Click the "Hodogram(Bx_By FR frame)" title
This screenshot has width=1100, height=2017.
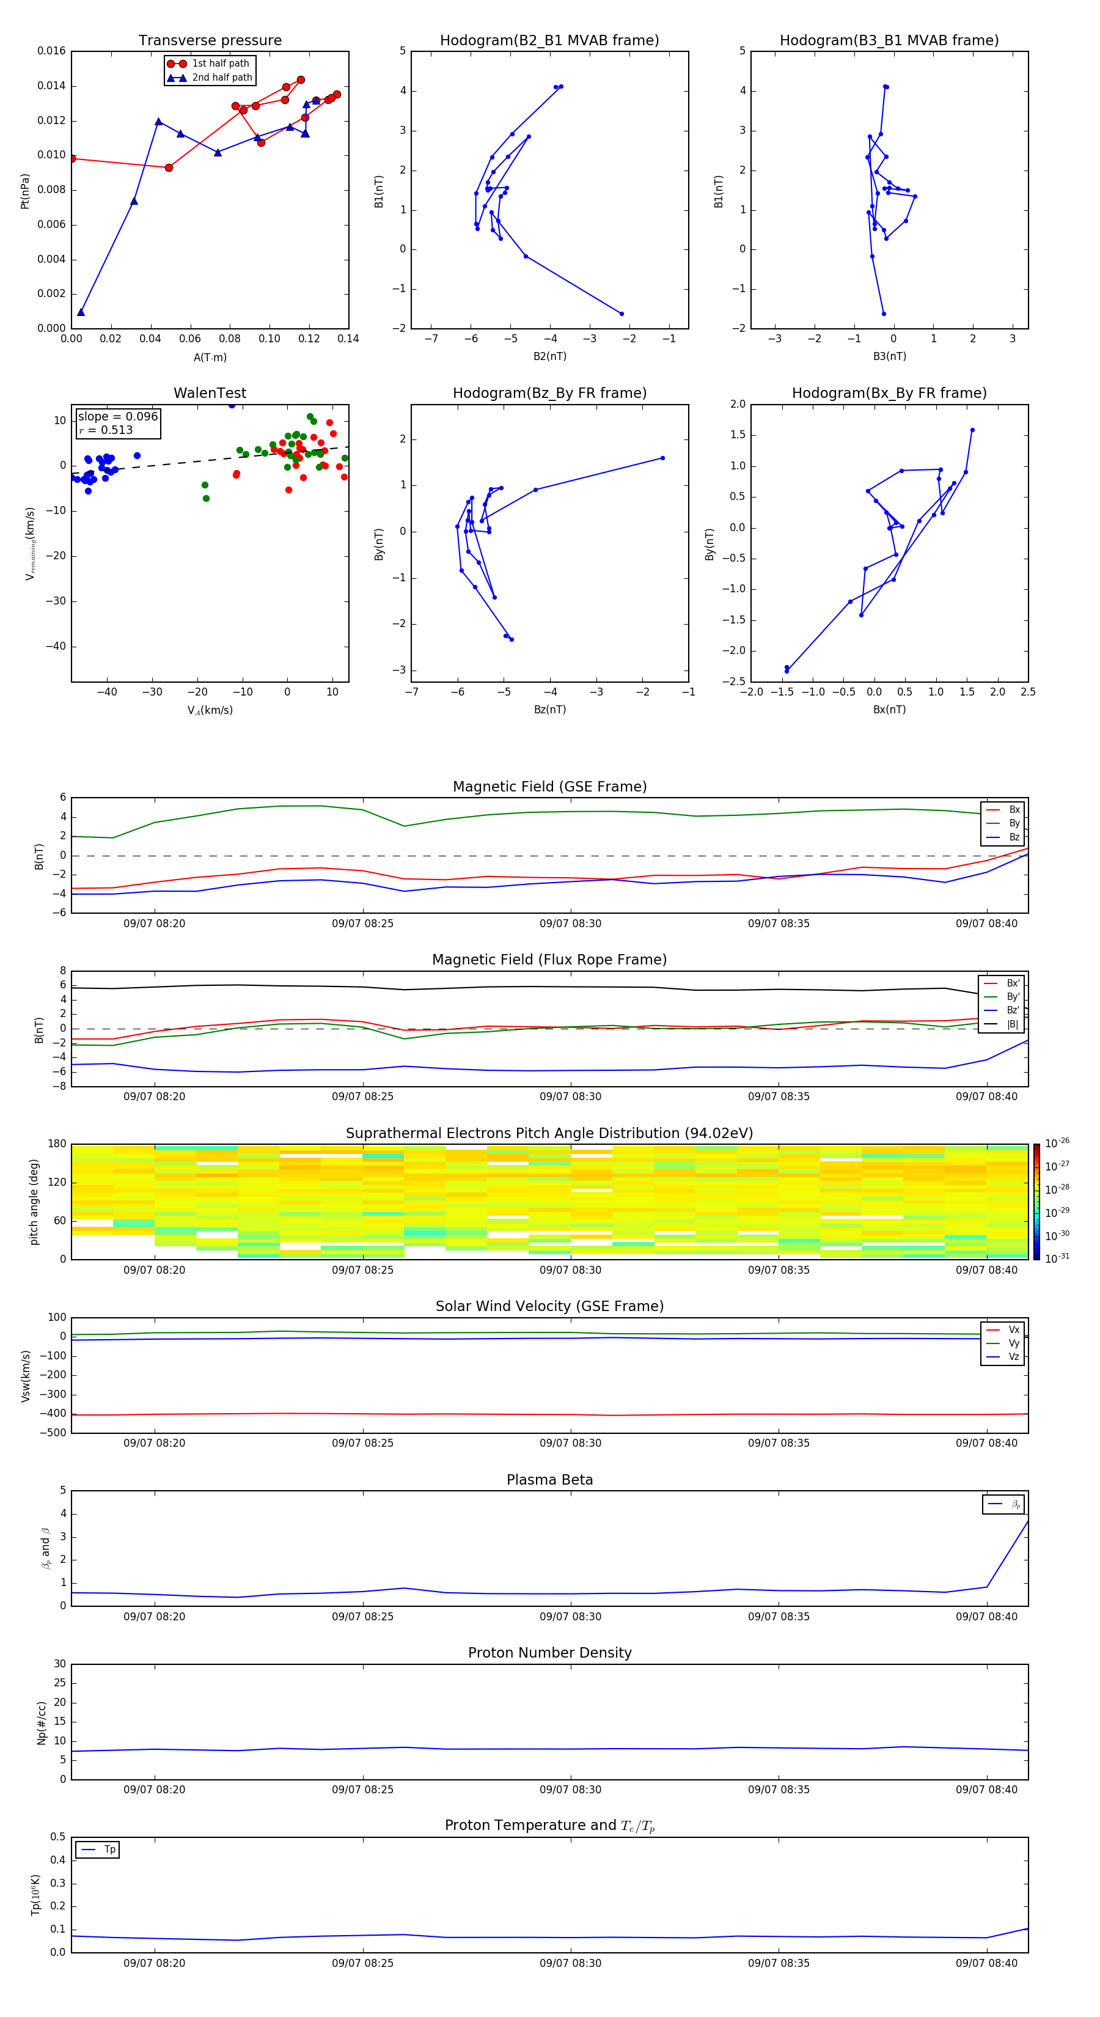pyautogui.click(x=889, y=393)
